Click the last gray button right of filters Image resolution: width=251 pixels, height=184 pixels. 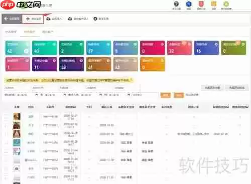pyautogui.click(x=236, y=88)
